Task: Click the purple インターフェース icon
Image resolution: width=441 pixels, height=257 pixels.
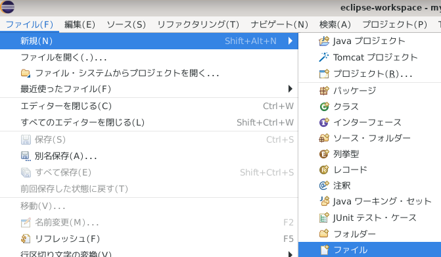Action: pos(324,122)
